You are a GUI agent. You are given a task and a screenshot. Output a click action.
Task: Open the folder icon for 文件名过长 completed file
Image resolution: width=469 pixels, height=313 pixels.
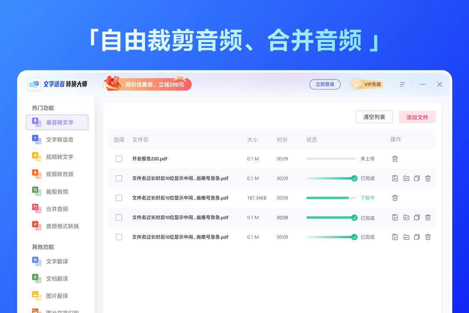point(406,178)
